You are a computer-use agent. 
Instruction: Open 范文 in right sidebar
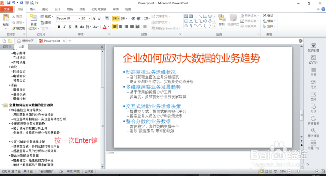[x=313, y=84]
